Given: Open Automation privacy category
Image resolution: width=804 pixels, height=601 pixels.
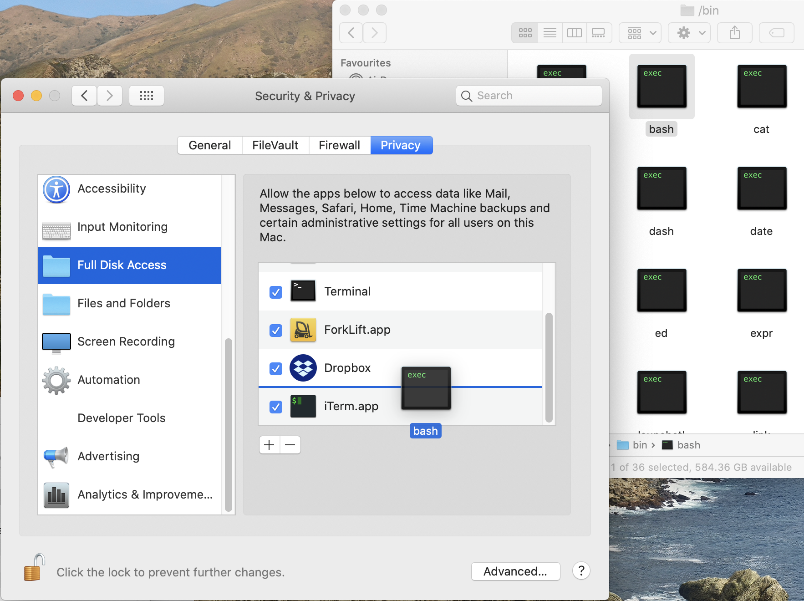Looking at the screenshot, I should [130, 380].
